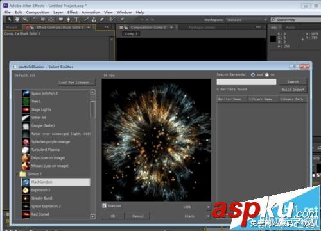
Task: Open the Composition menu
Action: pos(38,12)
